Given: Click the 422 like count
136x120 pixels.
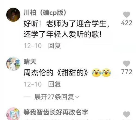Looking at the screenshot, I should coord(126,23).
